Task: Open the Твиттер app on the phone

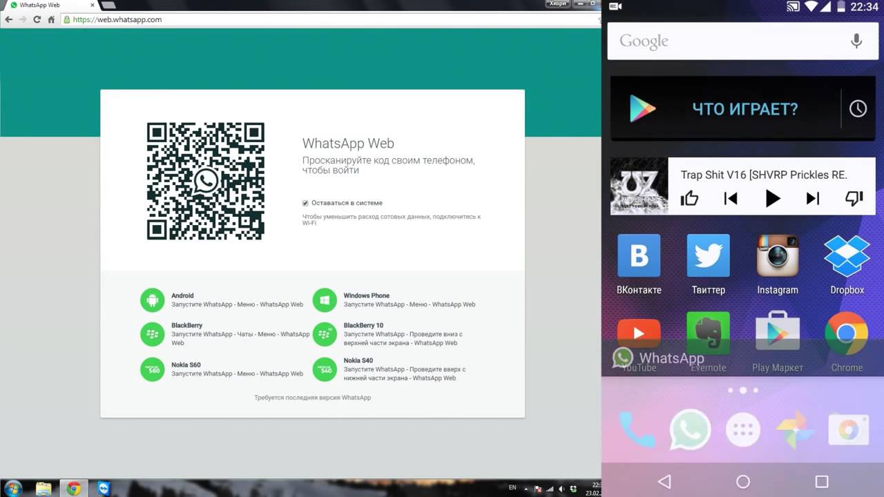Action: coord(708,264)
